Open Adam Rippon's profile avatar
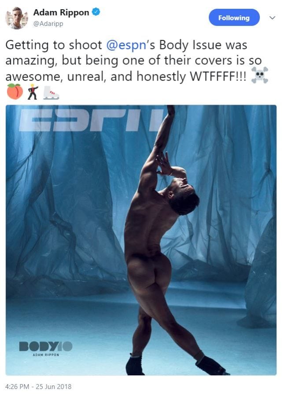The width and height of the screenshot is (284, 396). click(17, 18)
